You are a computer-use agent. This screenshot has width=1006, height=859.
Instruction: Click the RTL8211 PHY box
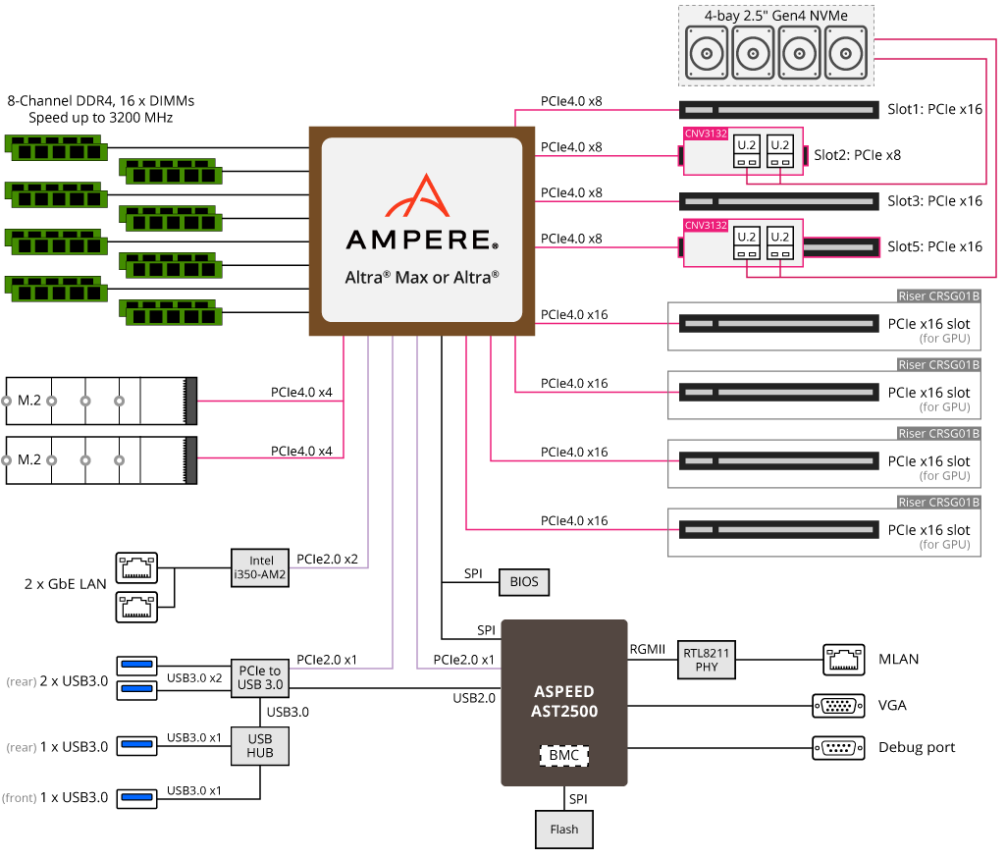[x=707, y=660]
